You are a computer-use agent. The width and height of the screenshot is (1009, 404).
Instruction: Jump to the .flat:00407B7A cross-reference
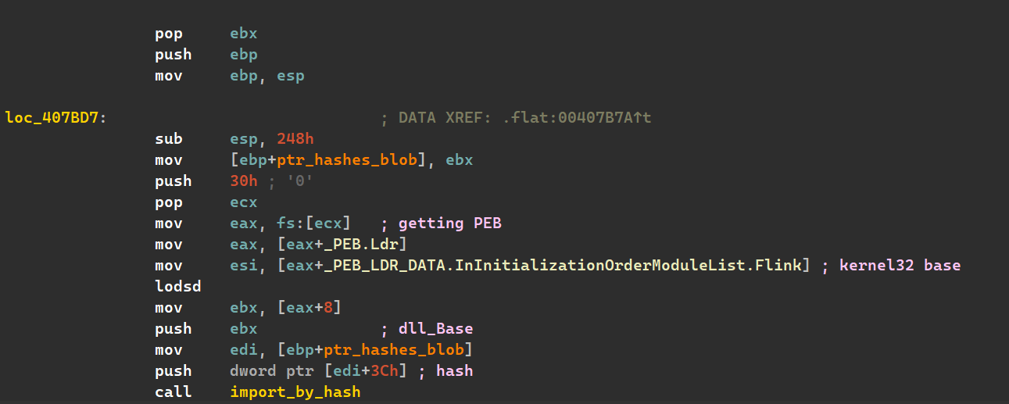pyautogui.click(x=575, y=118)
